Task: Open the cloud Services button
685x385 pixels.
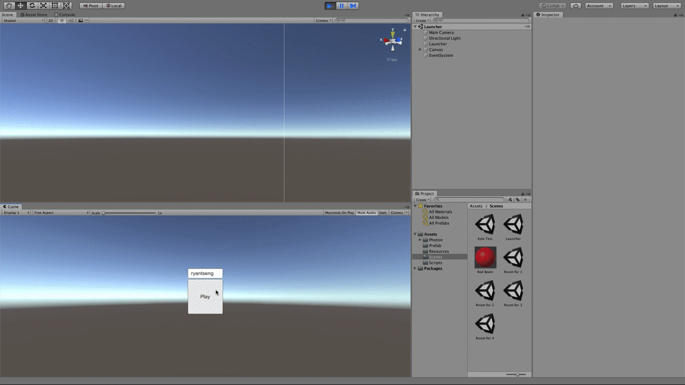Action: (575, 5)
